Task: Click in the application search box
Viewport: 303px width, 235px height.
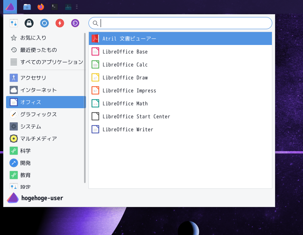Action: click(180, 23)
